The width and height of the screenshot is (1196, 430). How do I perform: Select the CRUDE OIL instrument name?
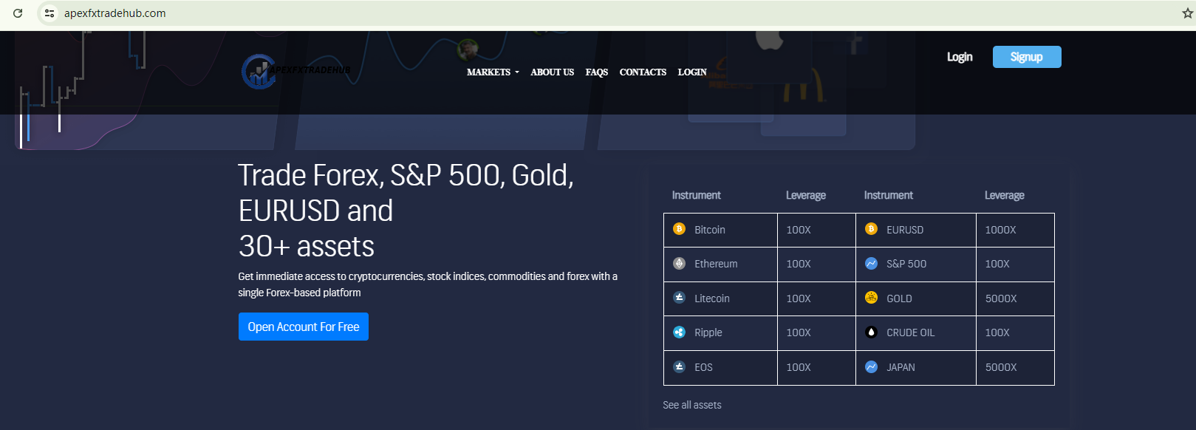pyautogui.click(x=911, y=332)
